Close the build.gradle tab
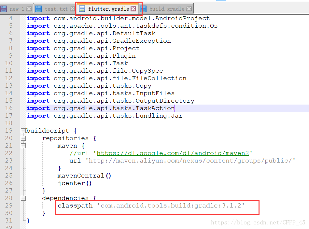309x229 pixels. [188, 9]
